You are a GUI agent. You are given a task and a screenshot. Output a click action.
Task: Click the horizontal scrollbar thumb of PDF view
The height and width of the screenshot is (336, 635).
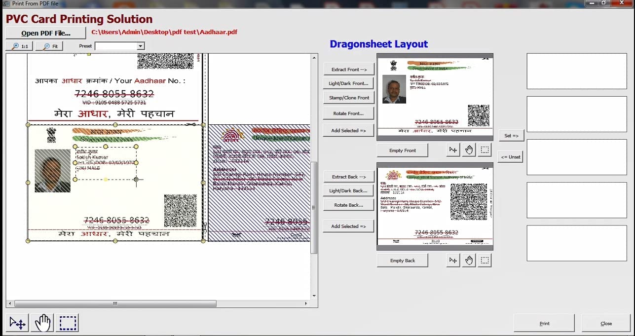115,303
